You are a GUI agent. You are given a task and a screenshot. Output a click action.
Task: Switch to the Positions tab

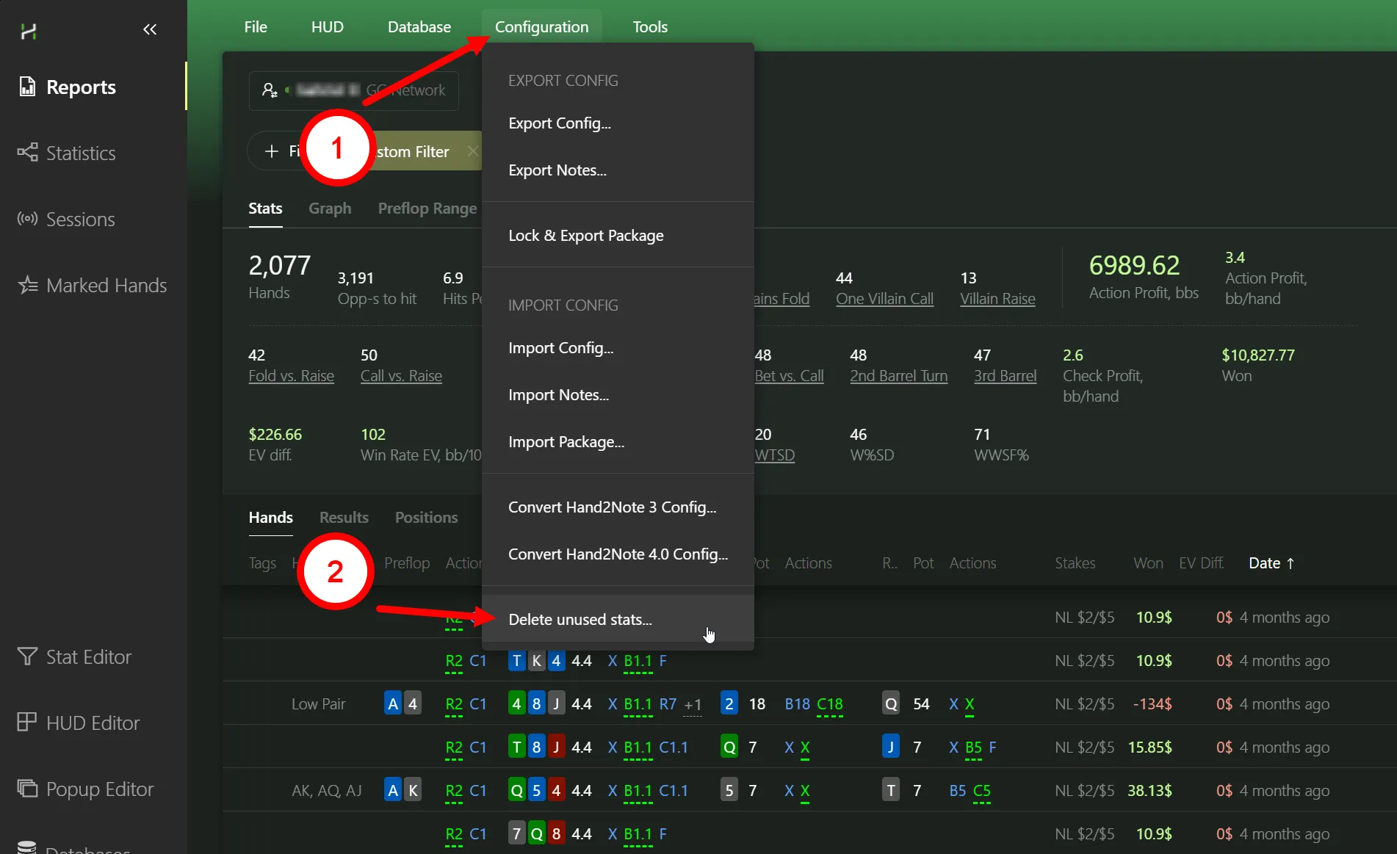tap(426, 518)
